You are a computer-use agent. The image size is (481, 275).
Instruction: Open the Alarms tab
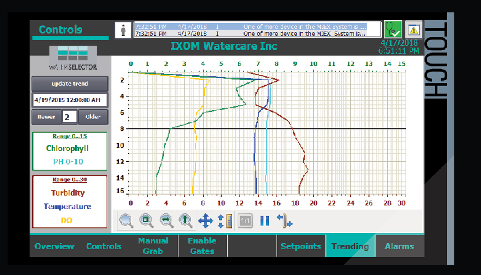pos(400,246)
